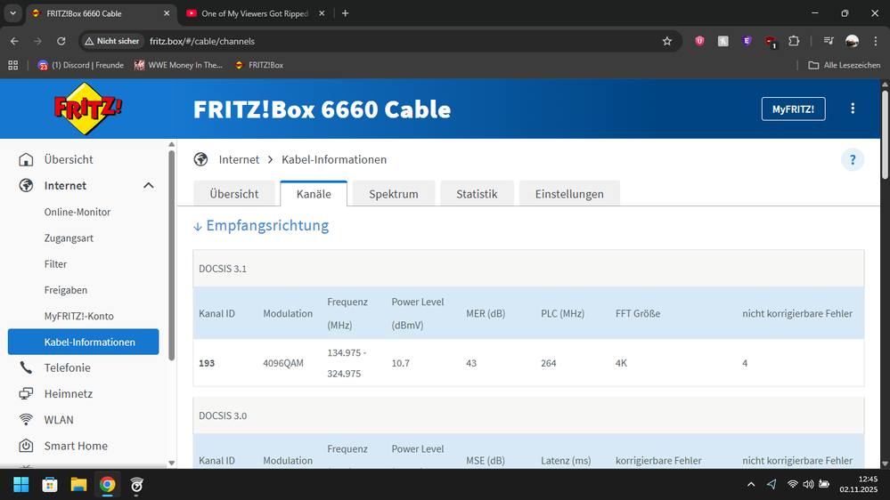Open a new browser tab
The height and width of the screenshot is (500, 890).
pos(345,13)
